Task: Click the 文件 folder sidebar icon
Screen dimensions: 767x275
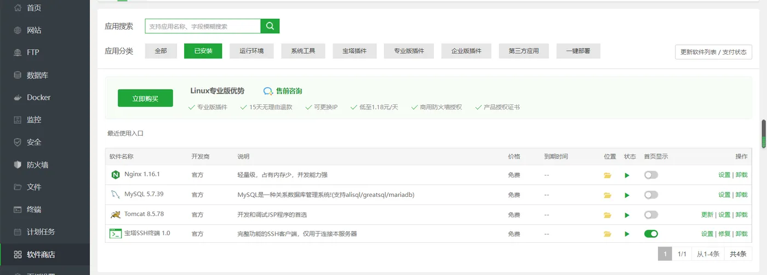Action: click(x=18, y=187)
